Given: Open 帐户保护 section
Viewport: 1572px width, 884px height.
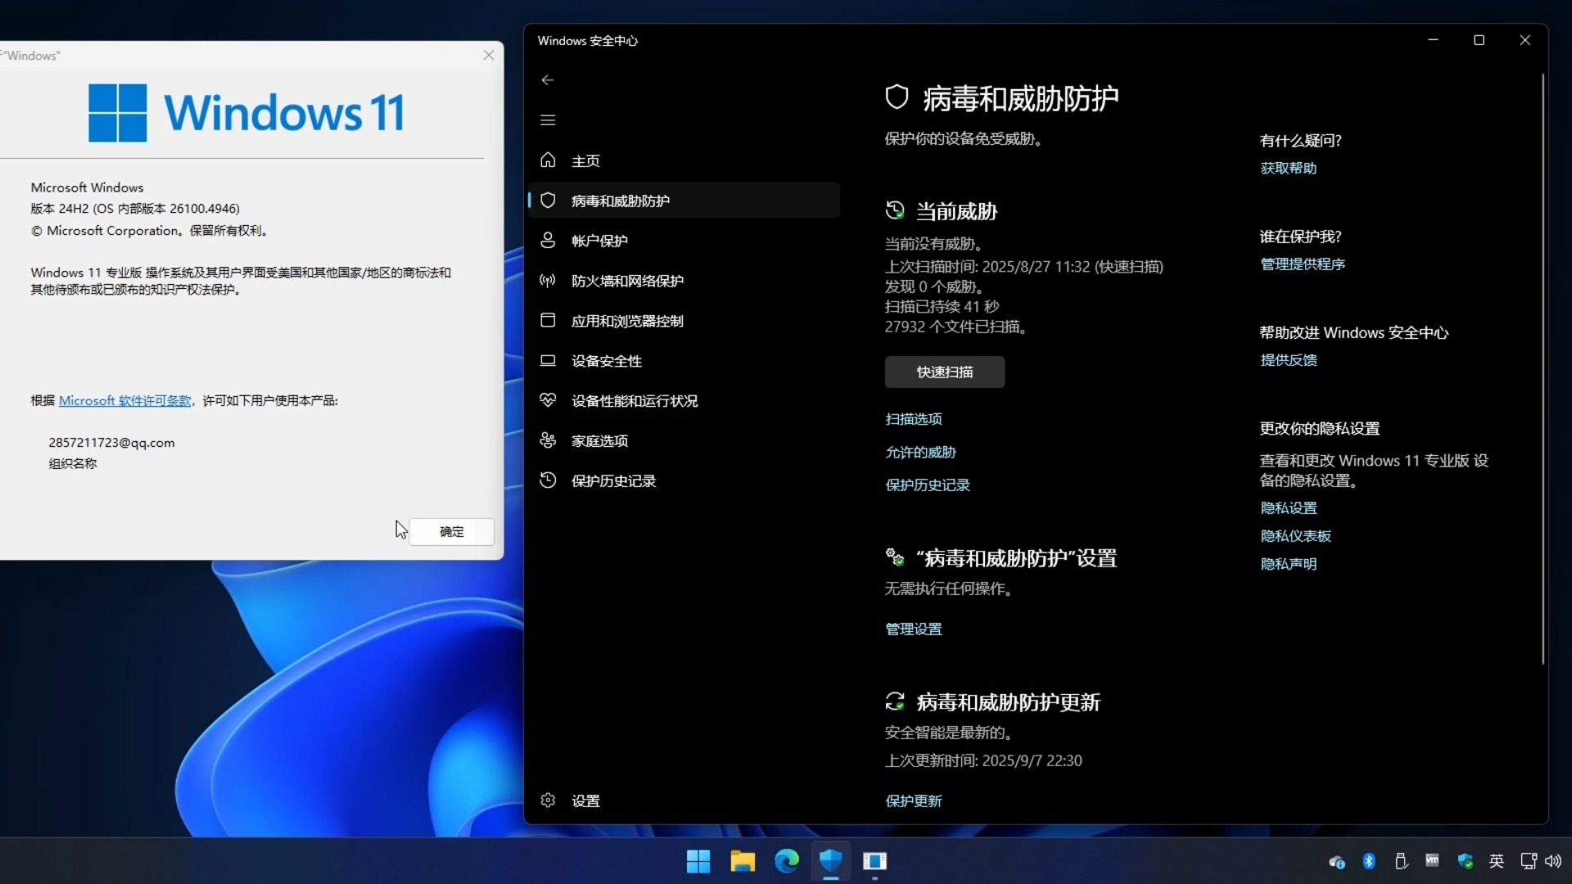Looking at the screenshot, I should pos(684,241).
